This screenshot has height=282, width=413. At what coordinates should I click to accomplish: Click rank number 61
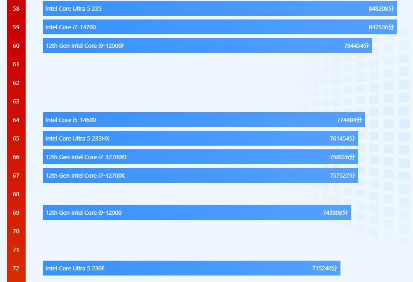pos(16,64)
